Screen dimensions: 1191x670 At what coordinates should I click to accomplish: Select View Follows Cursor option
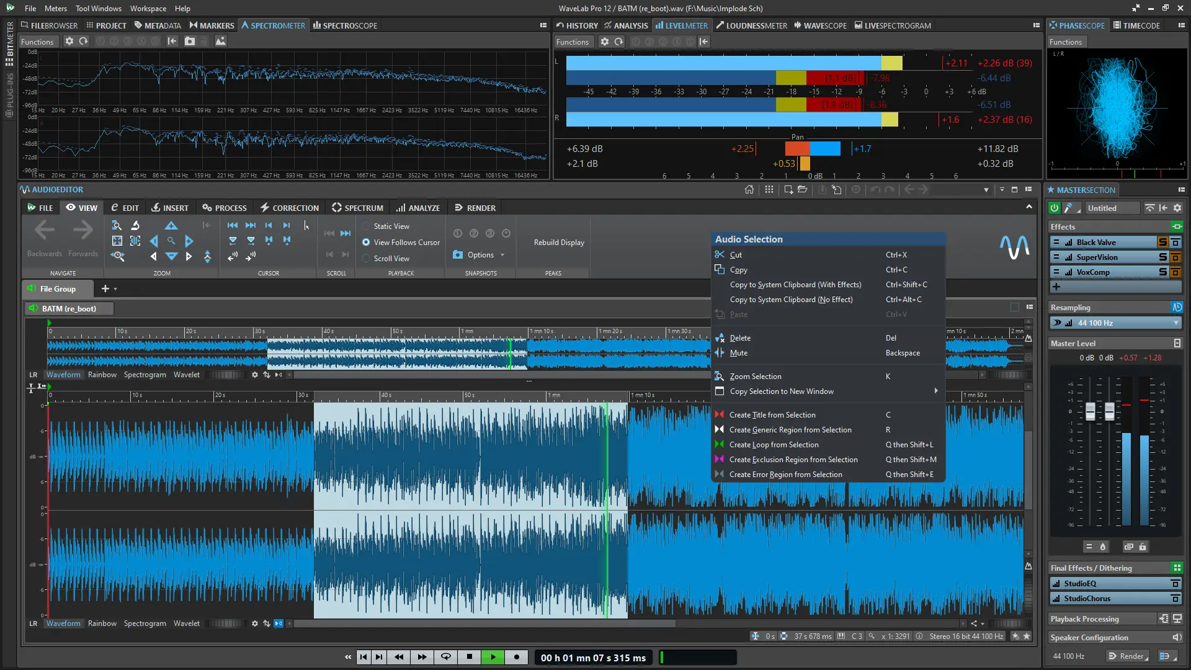click(x=367, y=243)
